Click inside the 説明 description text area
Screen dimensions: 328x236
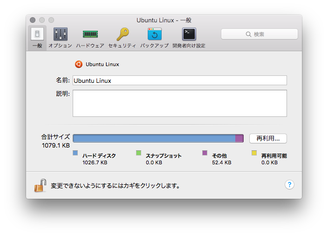click(180, 103)
